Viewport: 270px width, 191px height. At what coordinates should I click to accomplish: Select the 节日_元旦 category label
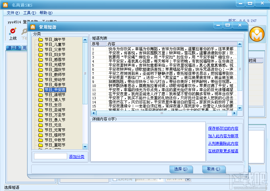click(x=53, y=125)
